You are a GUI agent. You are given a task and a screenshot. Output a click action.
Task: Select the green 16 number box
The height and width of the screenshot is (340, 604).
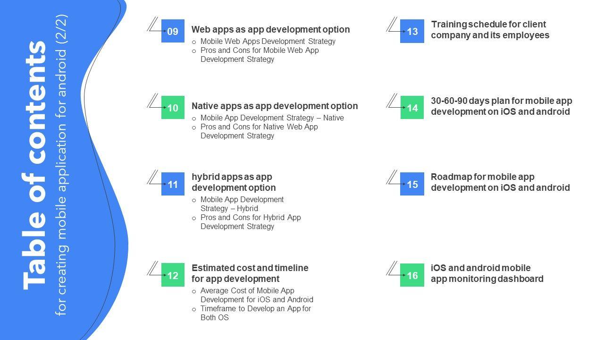tap(412, 275)
